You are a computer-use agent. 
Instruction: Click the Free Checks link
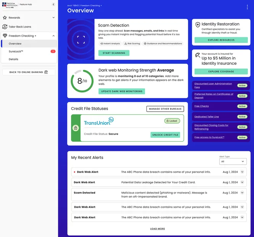pos(202,106)
